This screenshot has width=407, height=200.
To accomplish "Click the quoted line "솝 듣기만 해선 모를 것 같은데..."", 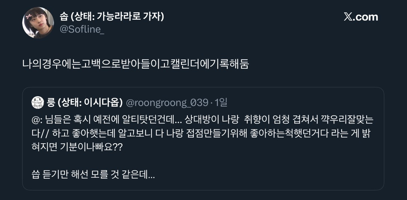I will point(93,174).
